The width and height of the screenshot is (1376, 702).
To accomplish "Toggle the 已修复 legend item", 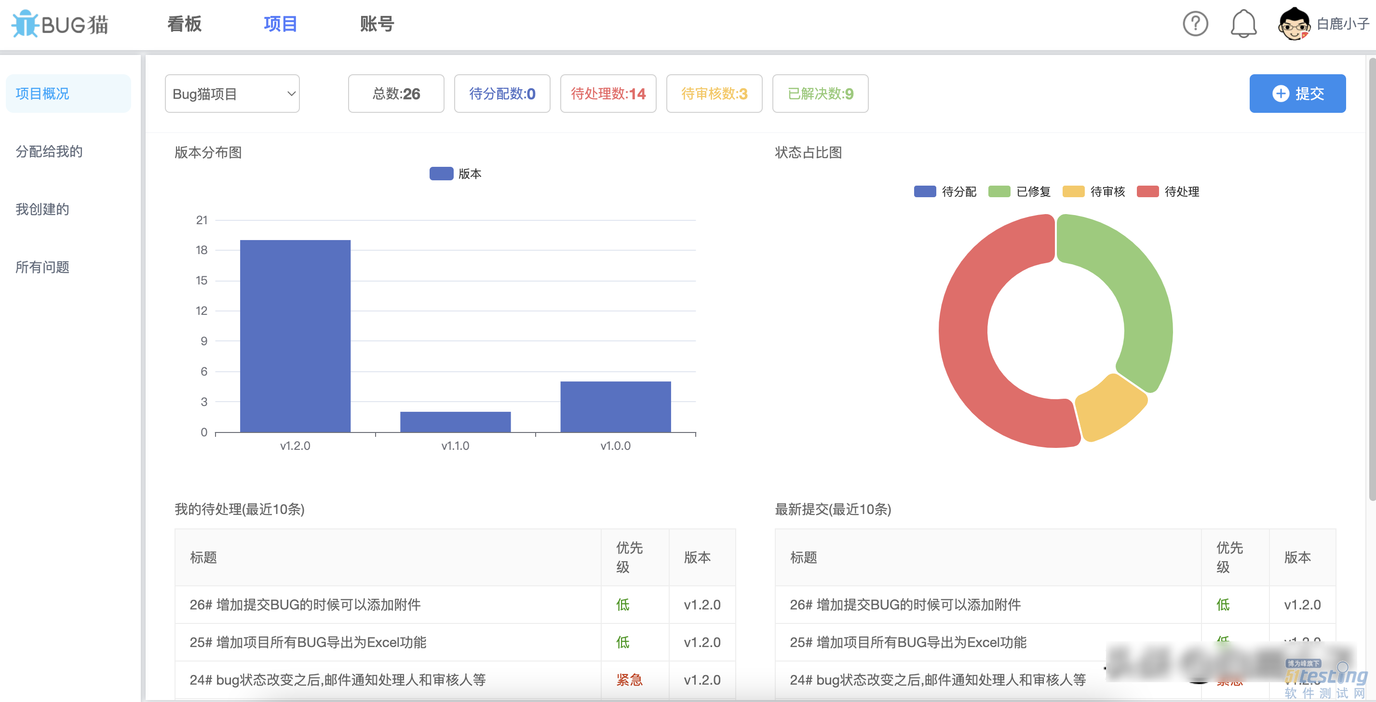I will click(x=1019, y=191).
